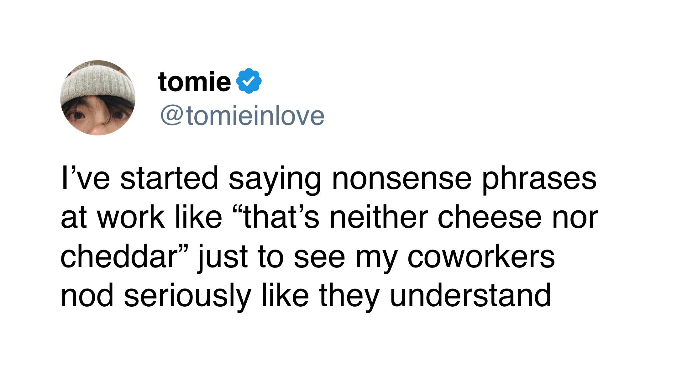Image resolution: width=677 pixels, height=375 pixels.
Task: Click the blue verified checkmark badge
Action: point(249,81)
